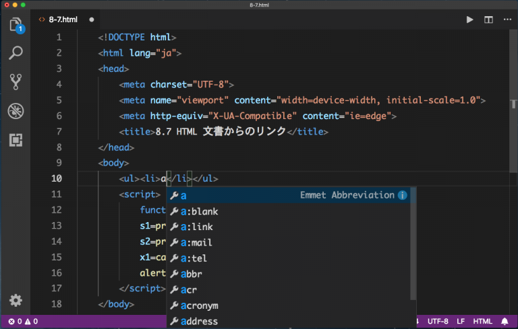Run code with the play button

coord(469,20)
